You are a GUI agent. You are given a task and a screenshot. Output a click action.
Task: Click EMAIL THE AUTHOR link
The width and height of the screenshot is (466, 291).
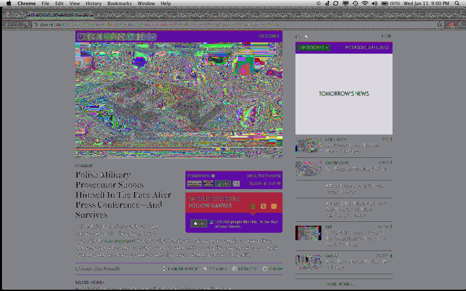click(x=180, y=269)
